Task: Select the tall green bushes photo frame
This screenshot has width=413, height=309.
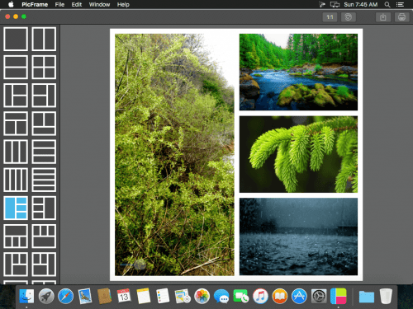Action: (174, 155)
